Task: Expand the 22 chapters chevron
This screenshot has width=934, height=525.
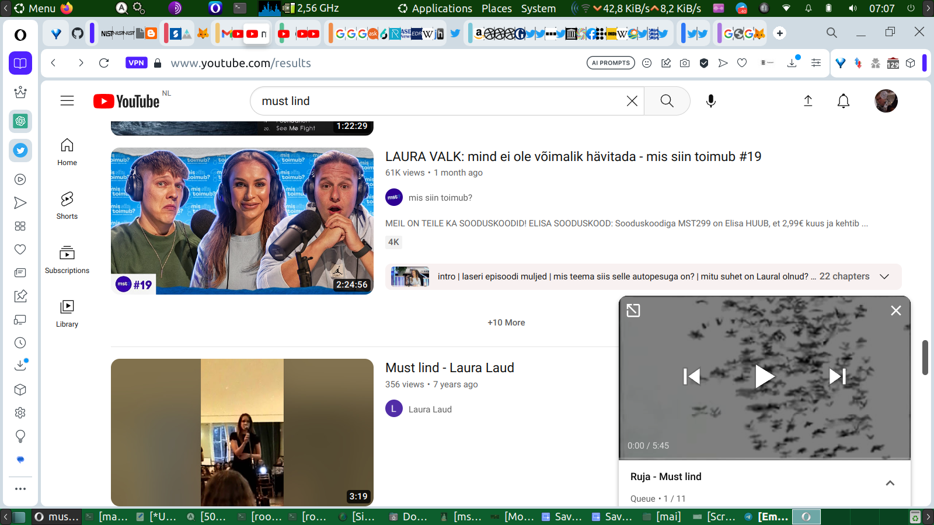Action: click(x=884, y=276)
